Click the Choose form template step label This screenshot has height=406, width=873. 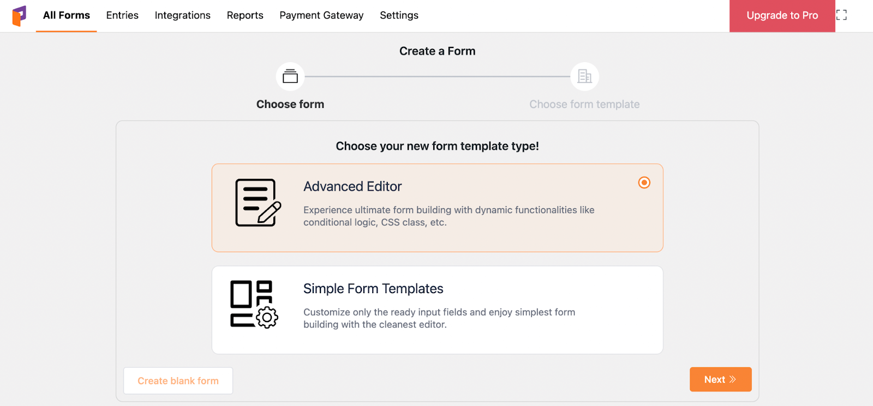(584, 104)
